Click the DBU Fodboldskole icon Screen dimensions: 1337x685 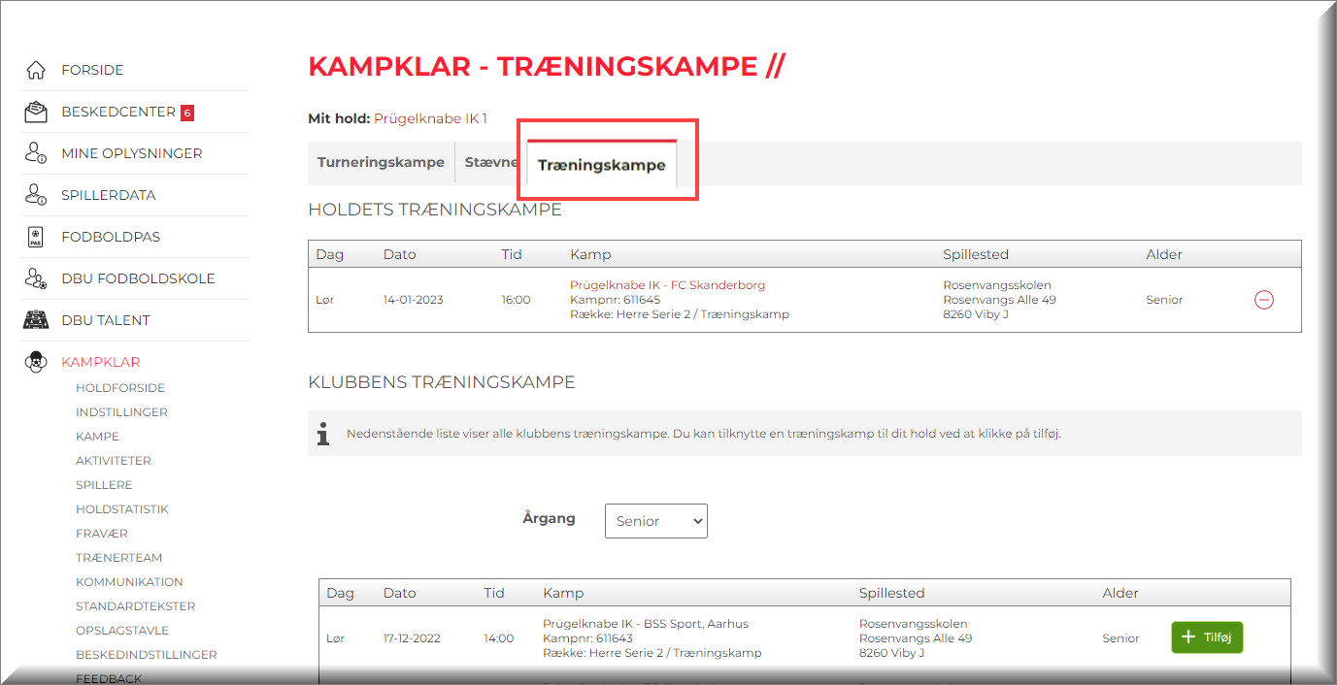click(x=36, y=278)
